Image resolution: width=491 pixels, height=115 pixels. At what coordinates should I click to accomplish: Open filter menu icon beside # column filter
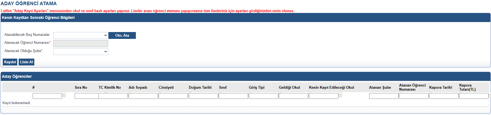(x=64, y=95)
